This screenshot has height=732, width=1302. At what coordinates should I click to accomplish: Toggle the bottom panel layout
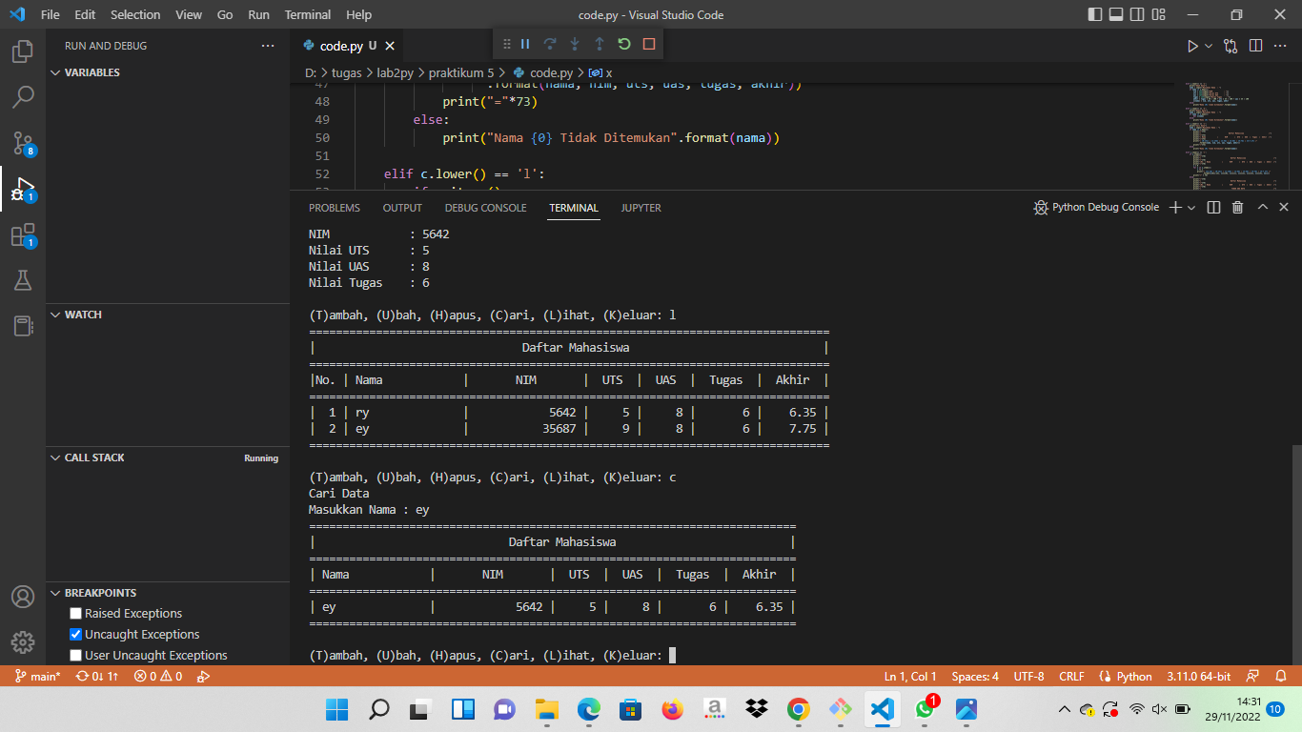pyautogui.click(x=1116, y=14)
